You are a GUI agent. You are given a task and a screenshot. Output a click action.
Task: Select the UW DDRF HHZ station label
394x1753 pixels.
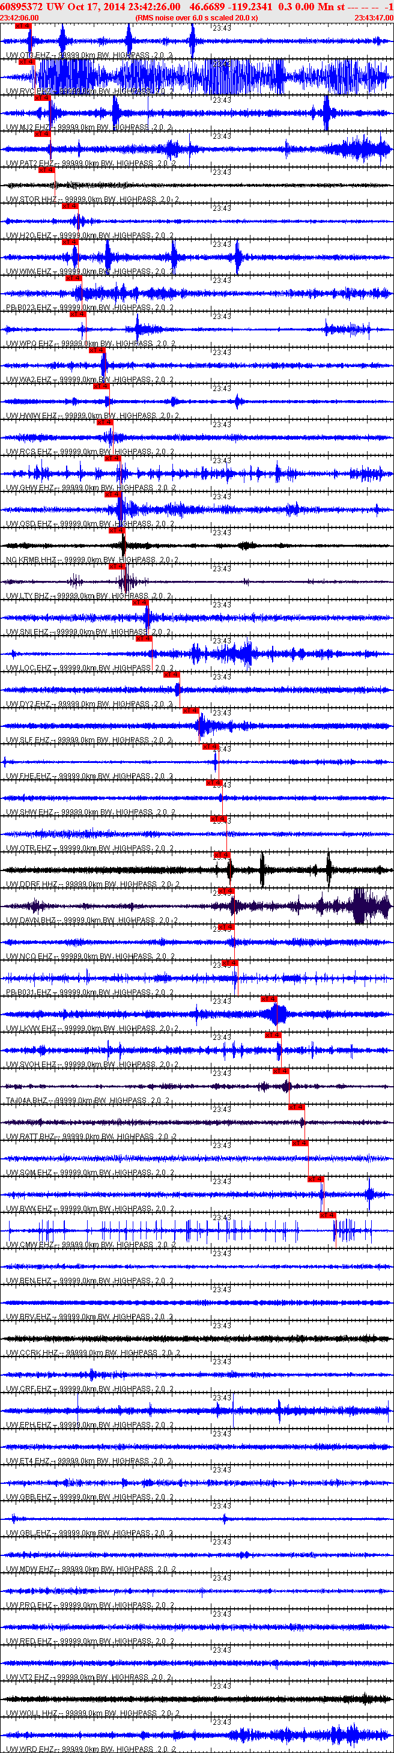pos(92,885)
